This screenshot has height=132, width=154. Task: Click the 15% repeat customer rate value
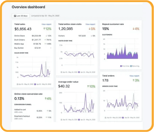tap(106, 29)
